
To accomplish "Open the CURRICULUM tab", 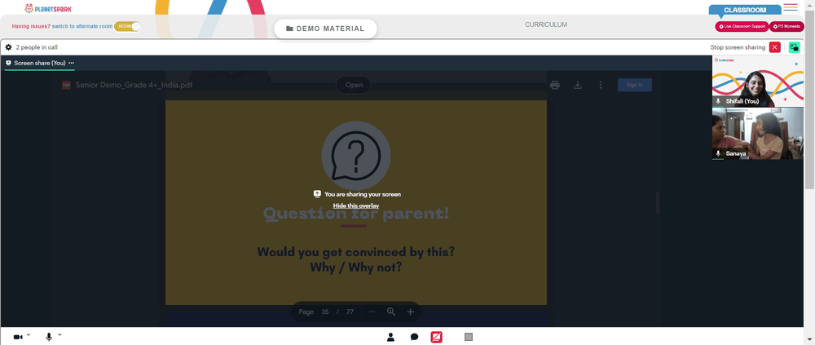I will pos(546,24).
